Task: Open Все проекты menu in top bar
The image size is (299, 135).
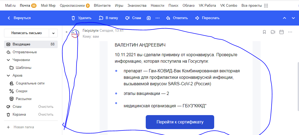Action: point(254,5)
